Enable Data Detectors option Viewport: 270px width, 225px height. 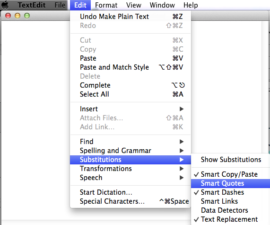tap(230, 210)
